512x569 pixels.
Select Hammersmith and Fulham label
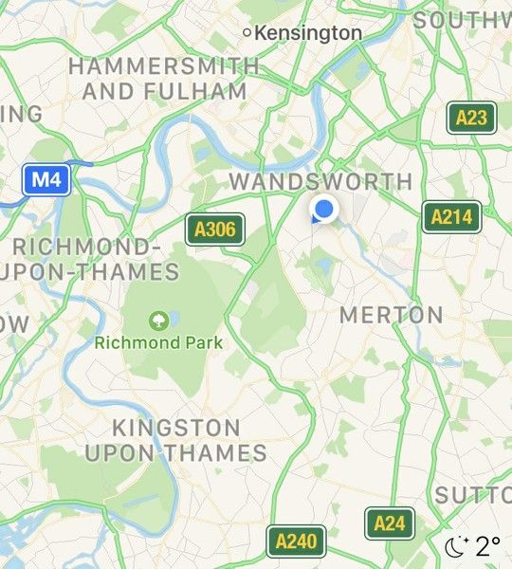164,79
